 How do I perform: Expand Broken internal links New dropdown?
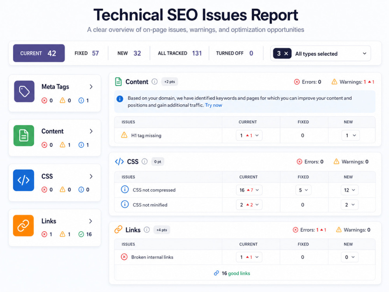coord(350,257)
